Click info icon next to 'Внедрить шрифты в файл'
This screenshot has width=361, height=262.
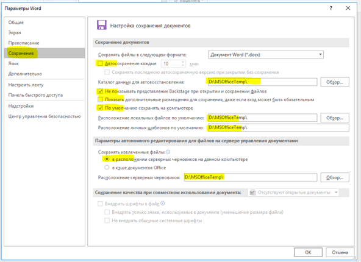(163, 204)
